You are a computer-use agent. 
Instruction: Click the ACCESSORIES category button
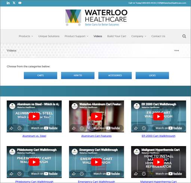point(115,76)
